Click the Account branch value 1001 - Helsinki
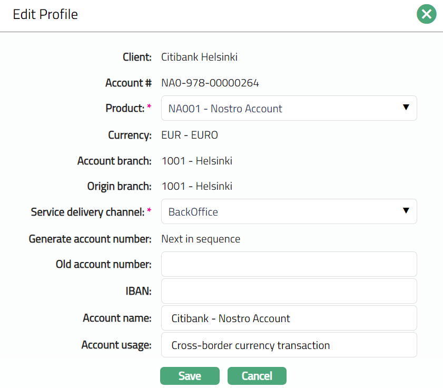The image size is (443, 388). coord(196,161)
